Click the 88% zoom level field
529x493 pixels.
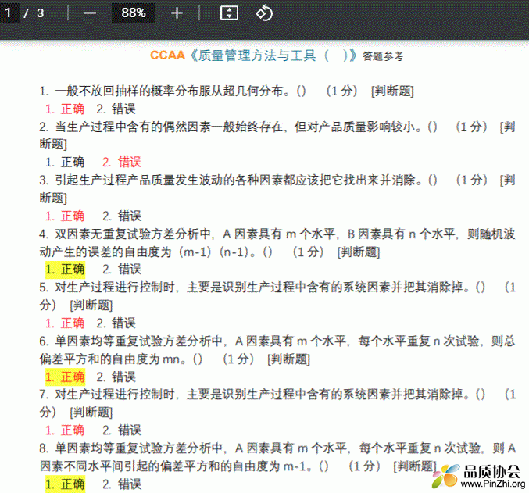[134, 13]
